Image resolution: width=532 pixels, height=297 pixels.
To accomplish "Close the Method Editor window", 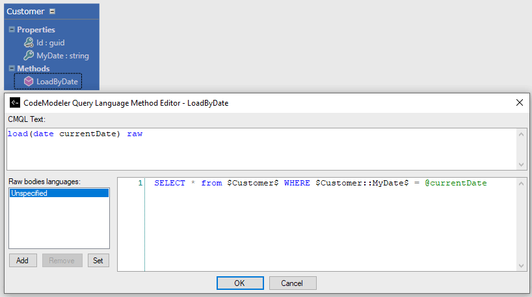I will (519, 102).
